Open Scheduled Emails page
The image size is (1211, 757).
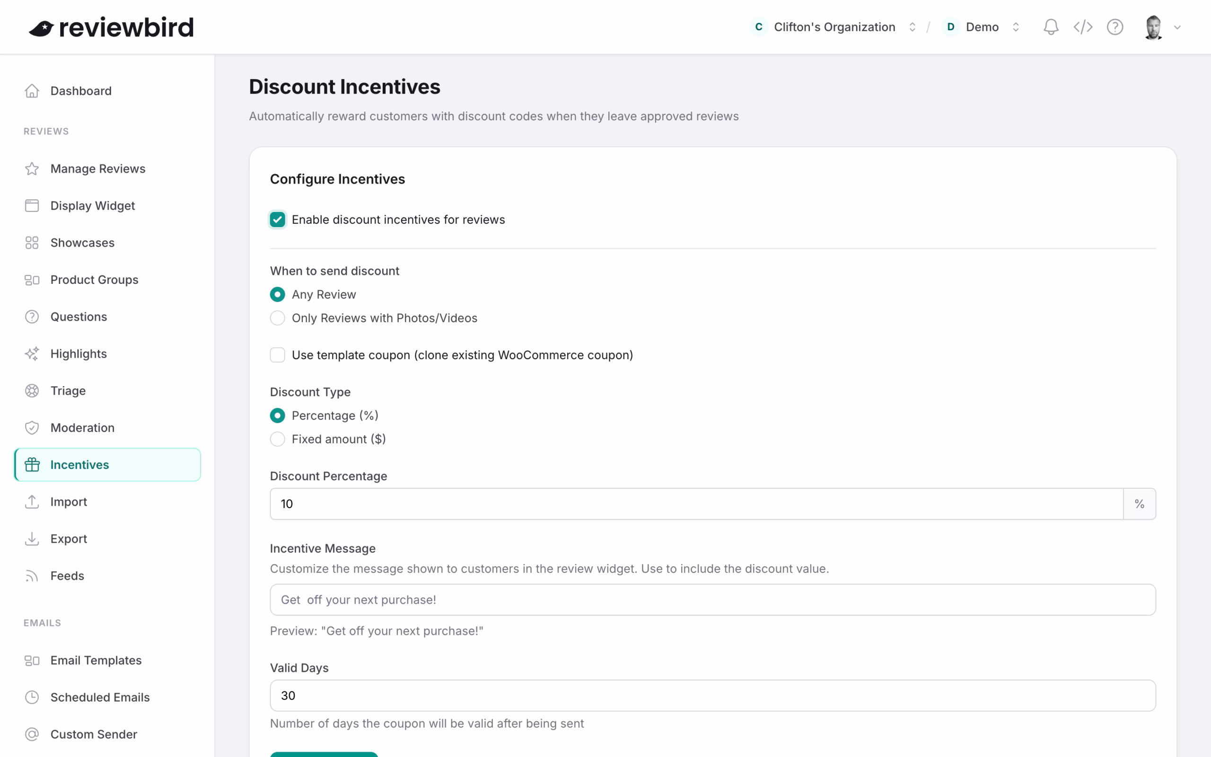click(107, 697)
